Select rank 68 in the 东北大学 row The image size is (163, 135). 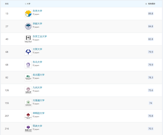7,65
